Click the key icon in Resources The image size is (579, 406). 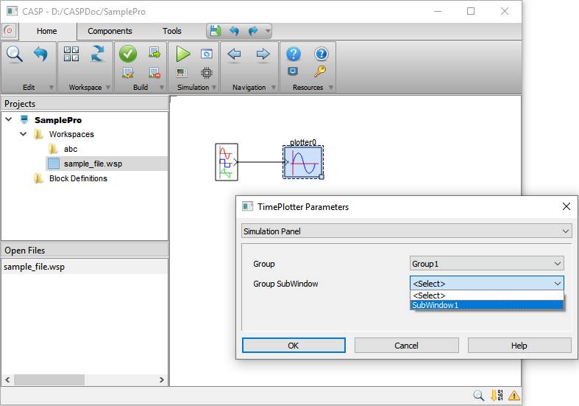pyautogui.click(x=320, y=71)
